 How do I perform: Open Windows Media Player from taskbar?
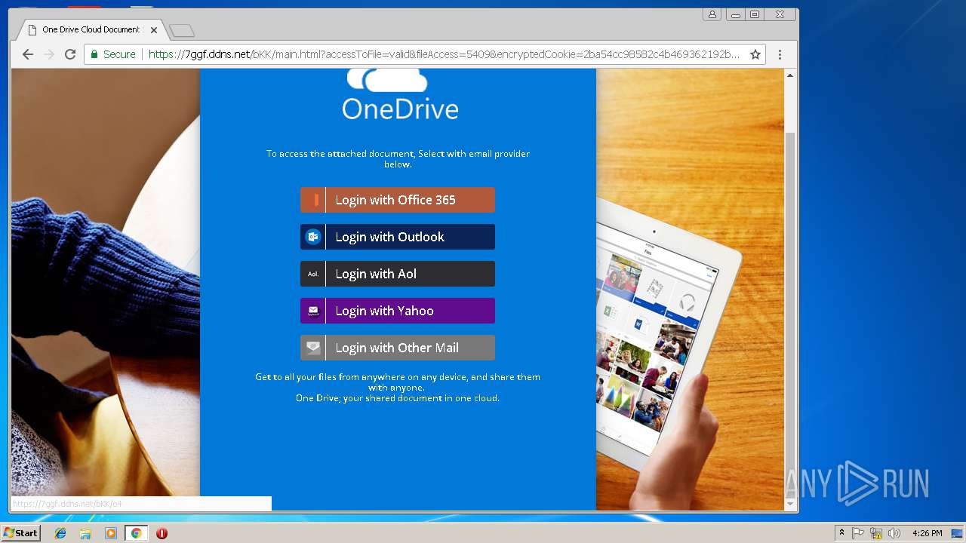pyautogui.click(x=111, y=533)
